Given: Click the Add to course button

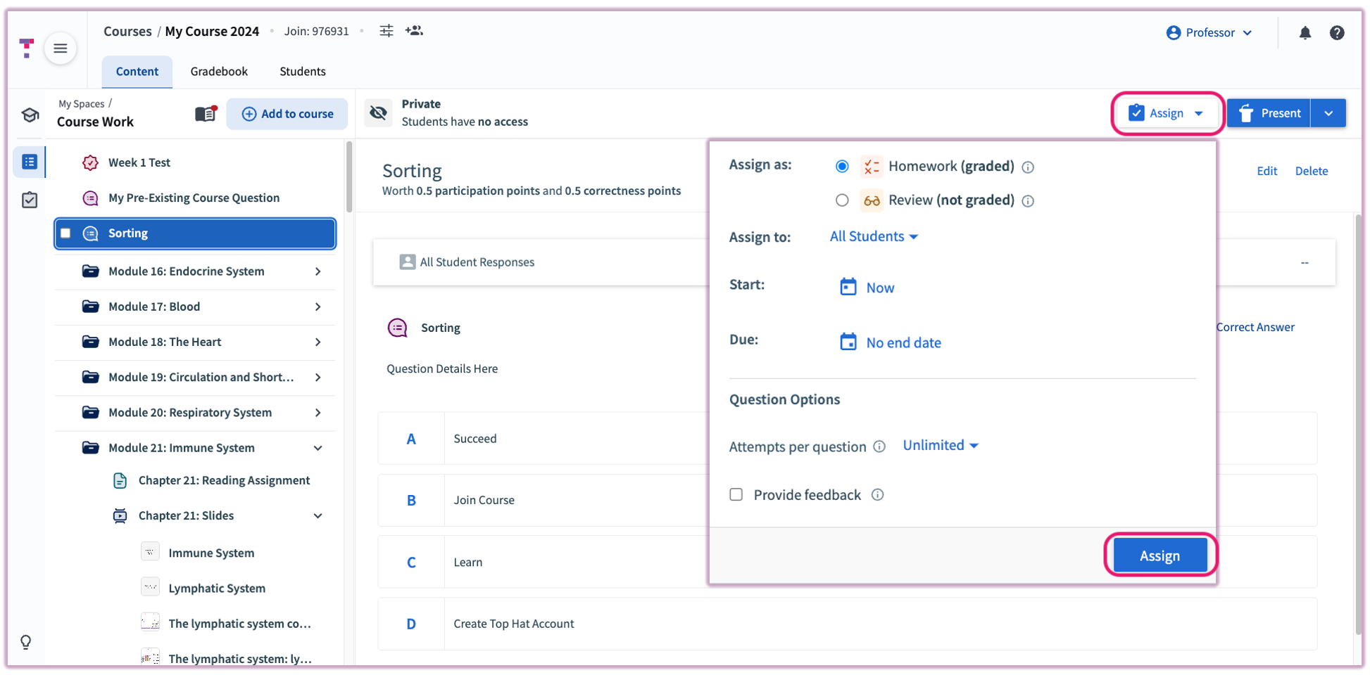Looking at the screenshot, I should 287,114.
